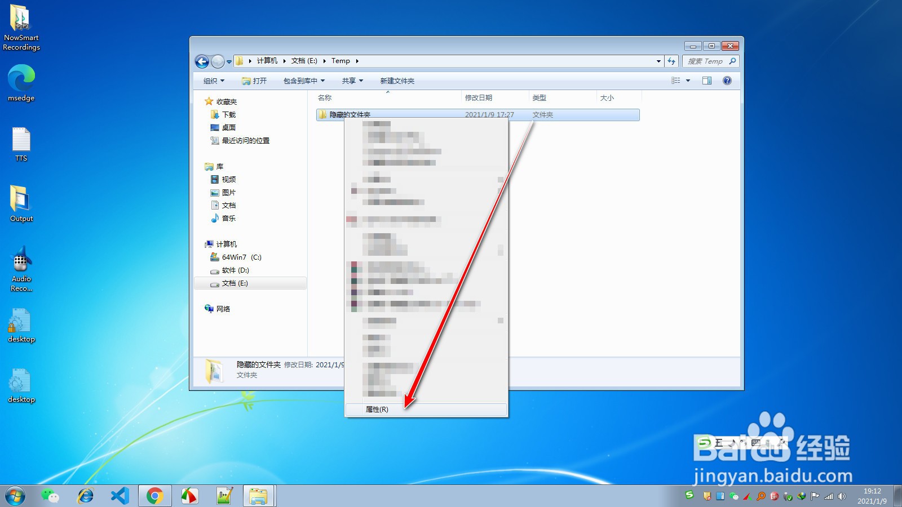The height and width of the screenshot is (507, 902).
Task: Click Temp in the address breadcrumb
Action: [x=341, y=61]
